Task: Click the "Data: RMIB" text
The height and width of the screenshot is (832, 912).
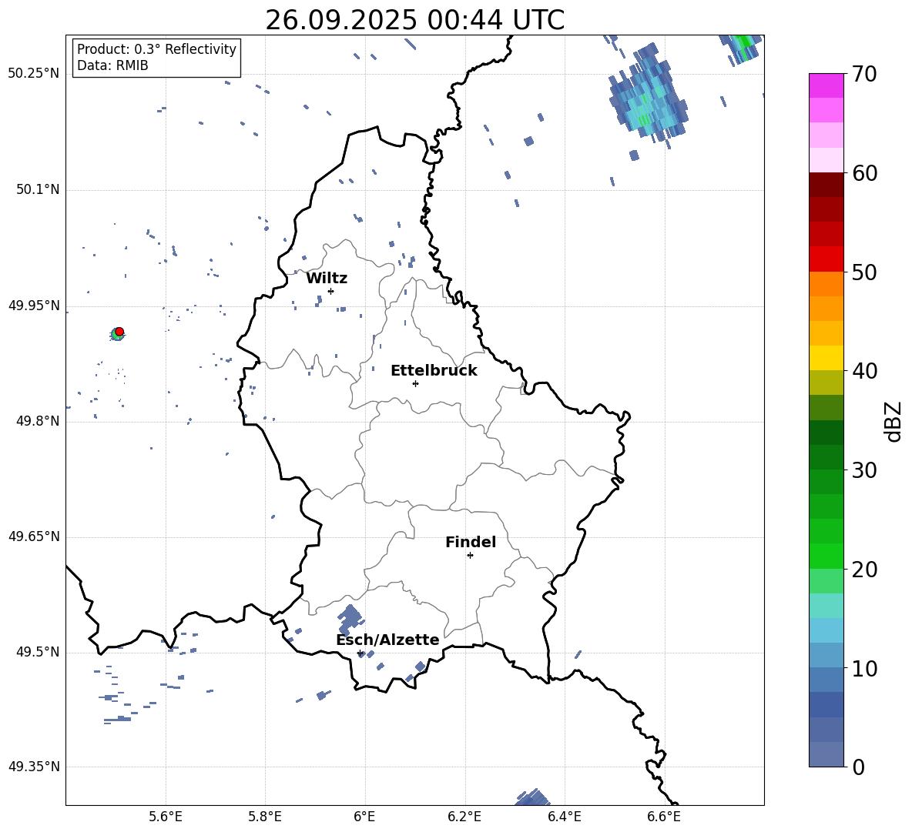Action: [x=112, y=65]
